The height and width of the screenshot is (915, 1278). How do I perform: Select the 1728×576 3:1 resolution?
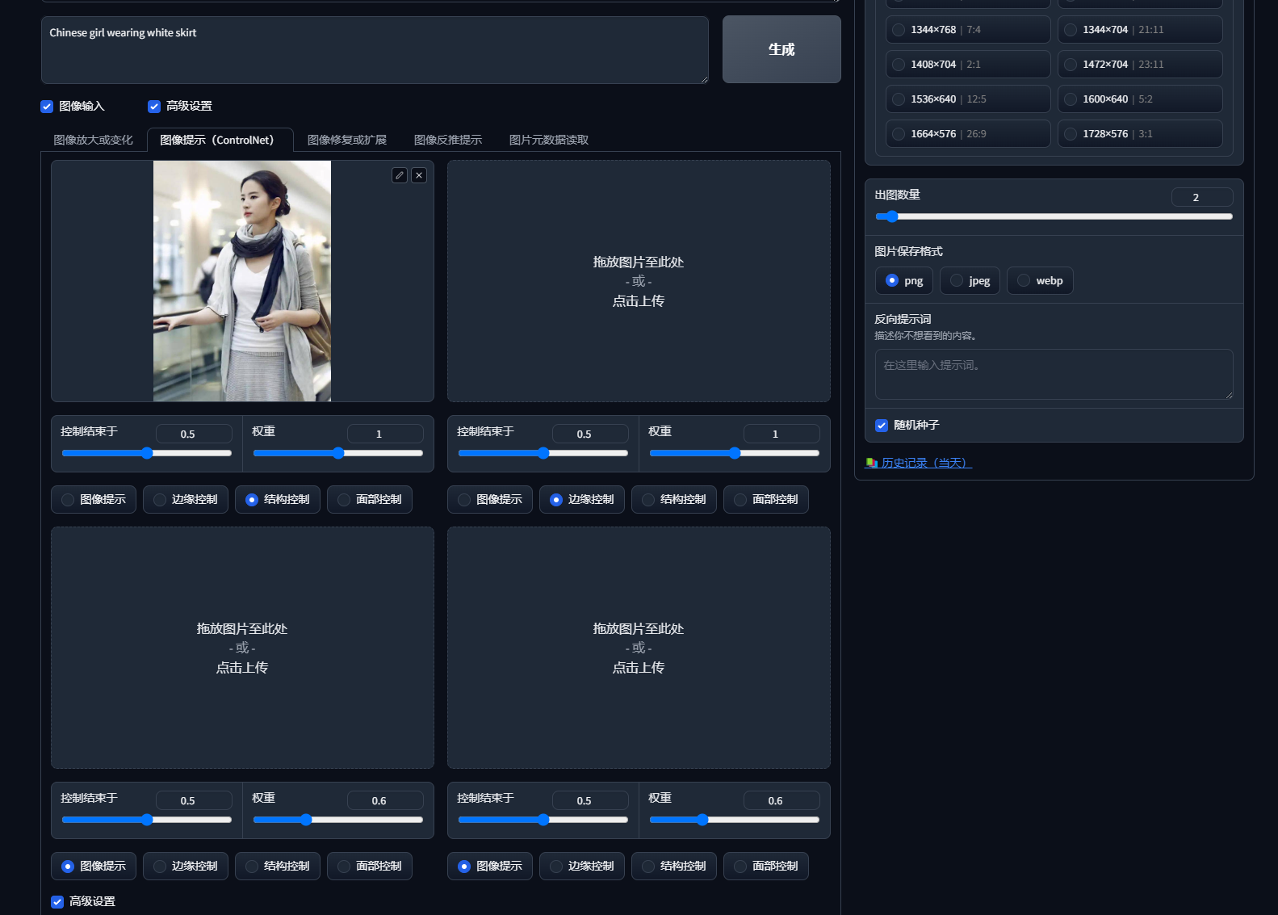coord(1140,134)
